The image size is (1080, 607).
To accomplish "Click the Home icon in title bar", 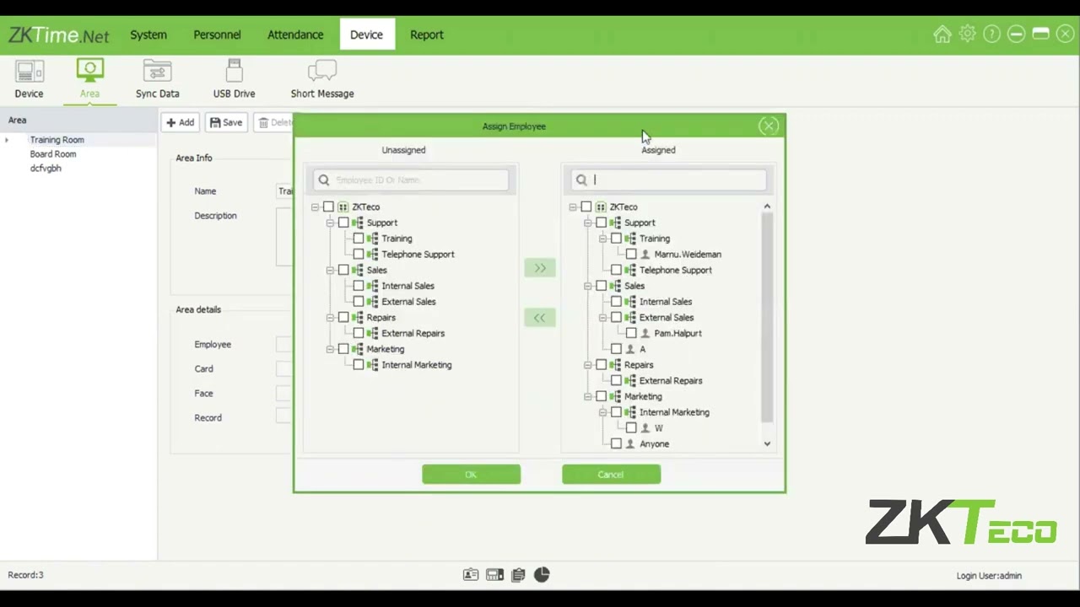I will point(942,35).
